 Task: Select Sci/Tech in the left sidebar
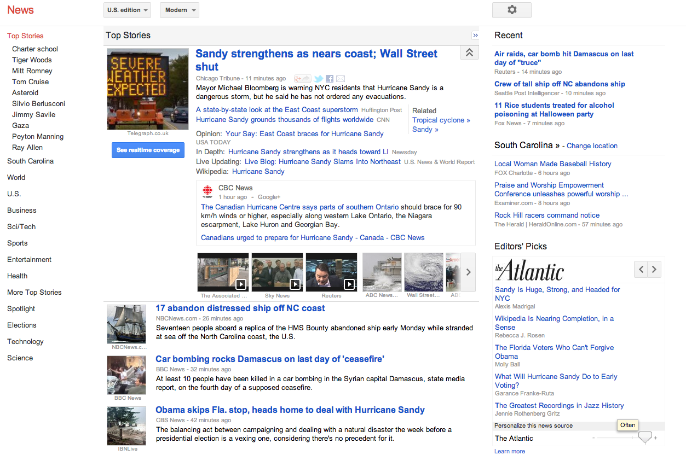pyautogui.click(x=21, y=226)
